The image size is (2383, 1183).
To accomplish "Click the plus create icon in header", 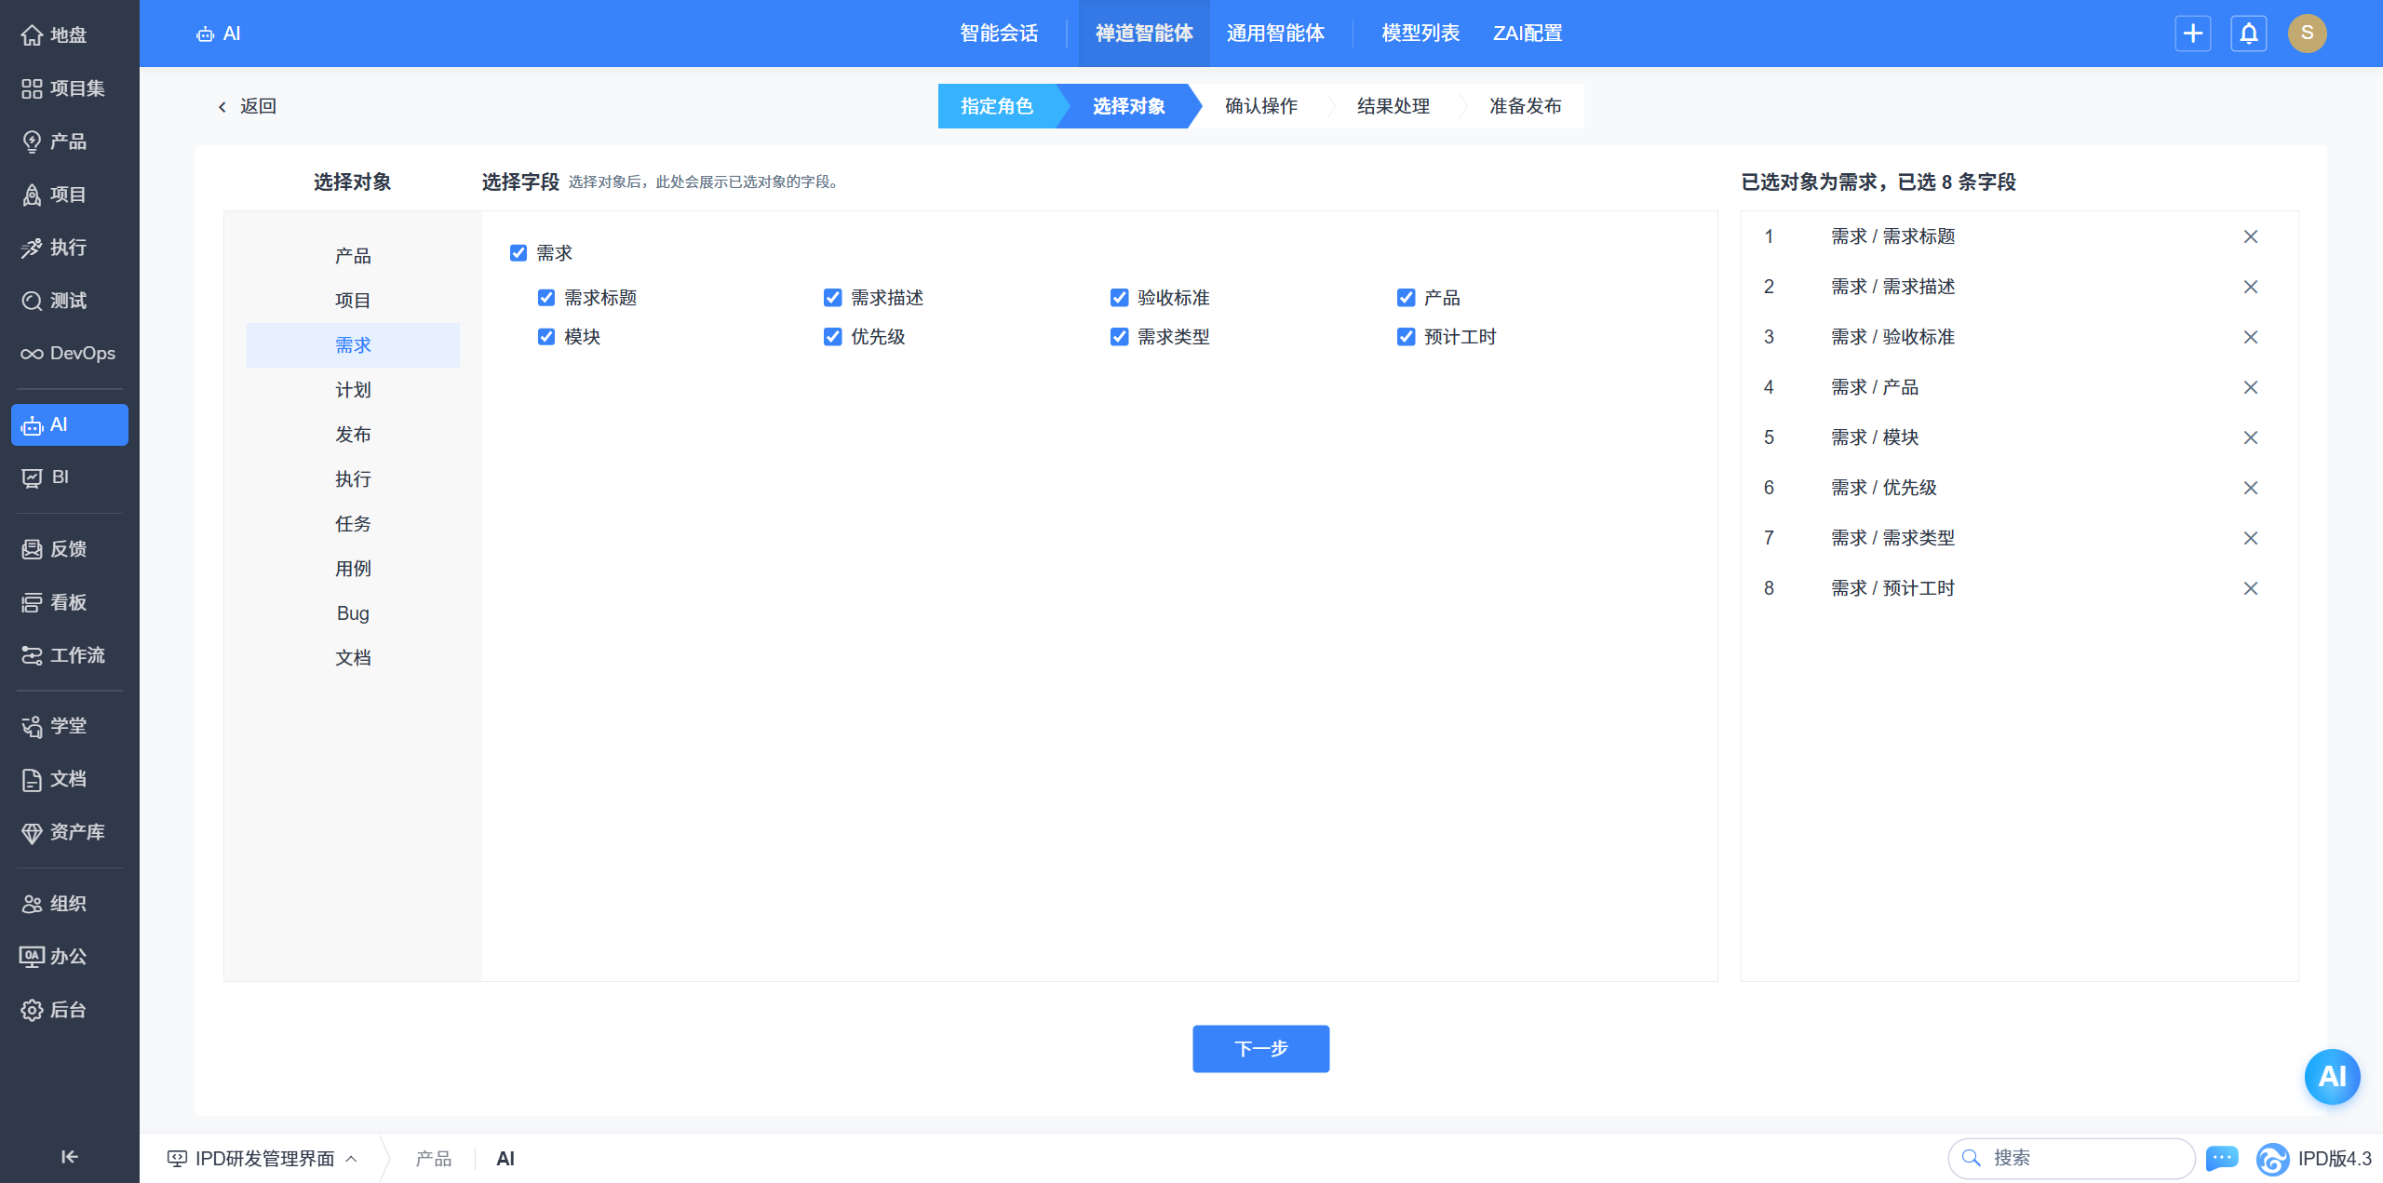I will 2192,34.
